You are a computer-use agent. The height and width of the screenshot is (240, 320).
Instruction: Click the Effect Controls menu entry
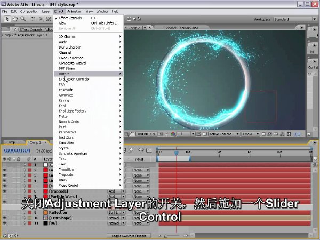[88, 18]
